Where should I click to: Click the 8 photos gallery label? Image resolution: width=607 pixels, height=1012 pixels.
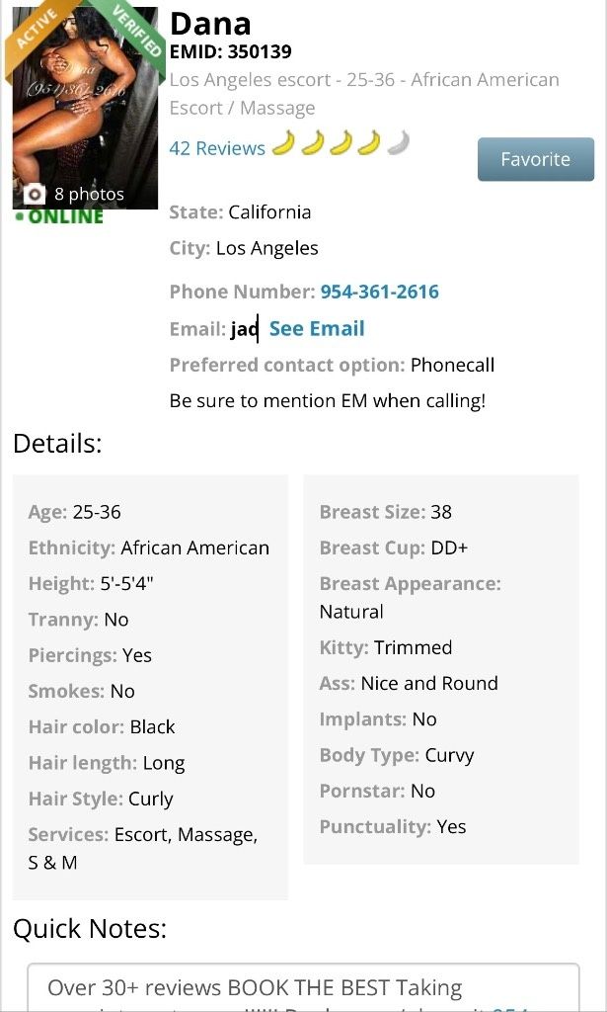click(89, 194)
